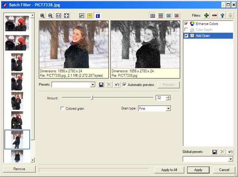Select the third thumbnail, first portrait
The height and width of the screenshot is (177, 238).
[x=17, y=62]
